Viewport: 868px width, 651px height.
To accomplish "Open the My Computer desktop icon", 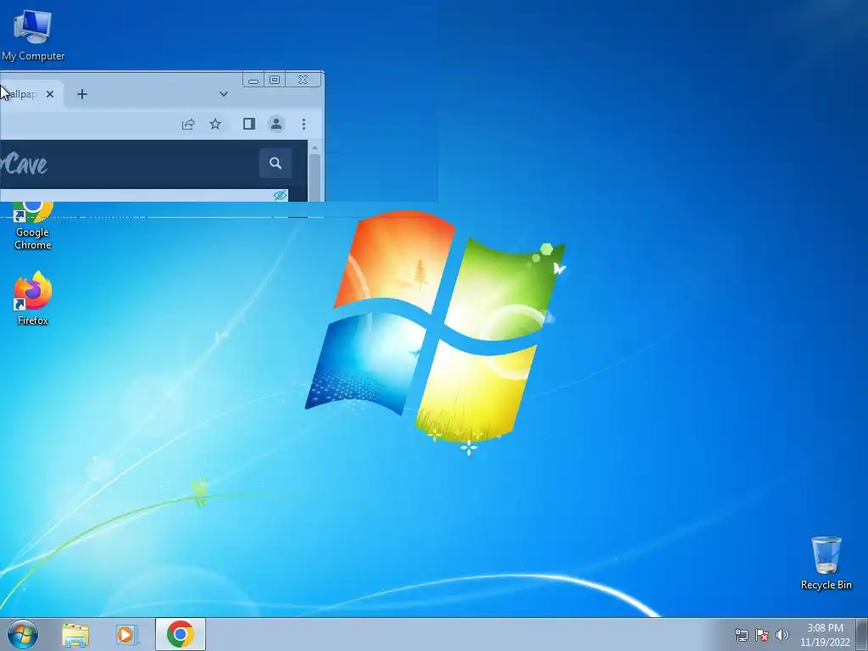I will tap(33, 34).
